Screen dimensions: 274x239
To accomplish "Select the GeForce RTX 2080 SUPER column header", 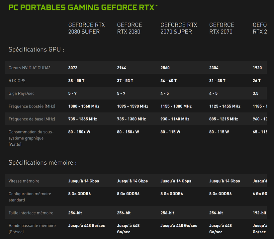I will click(x=86, y=28).
